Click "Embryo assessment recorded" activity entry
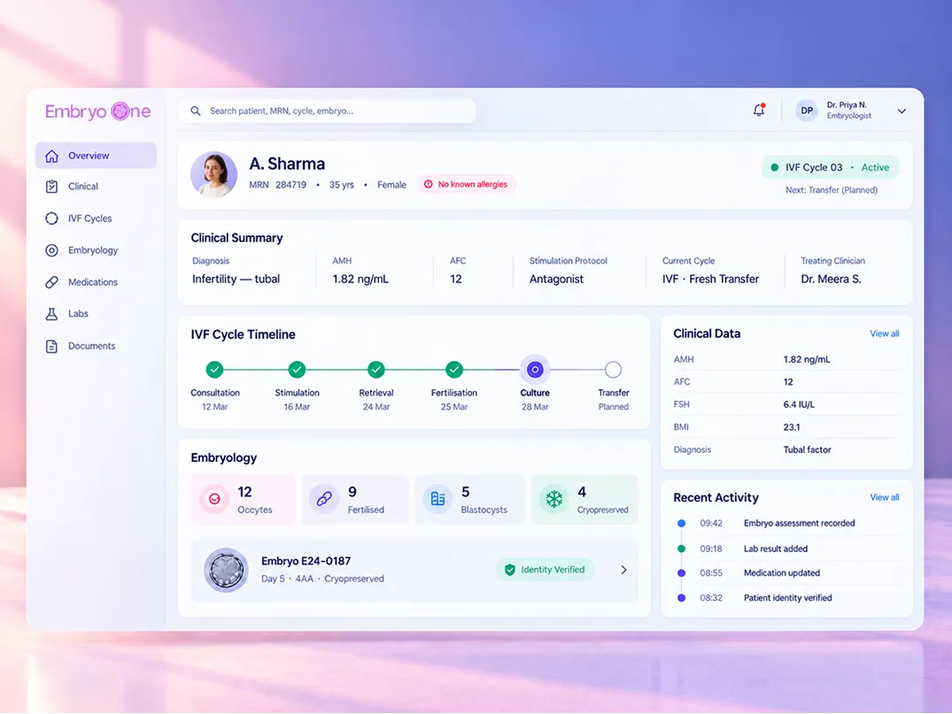This screenshot has height=714, width=952. 799,523
